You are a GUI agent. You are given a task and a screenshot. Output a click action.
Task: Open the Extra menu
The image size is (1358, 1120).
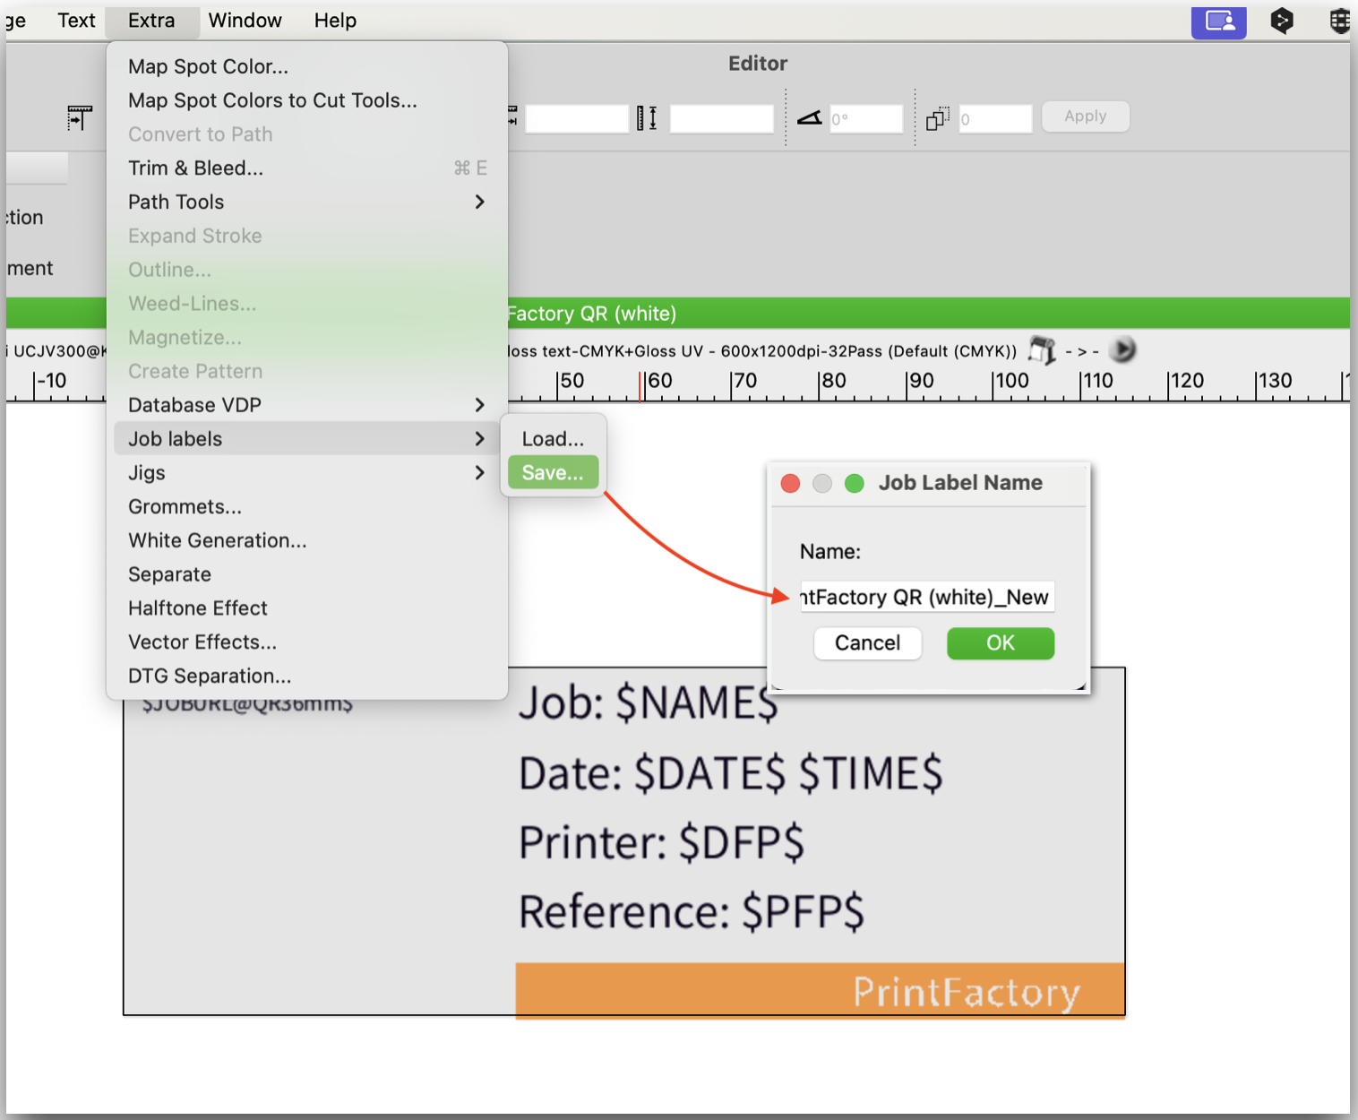click(x=151, y=21)
